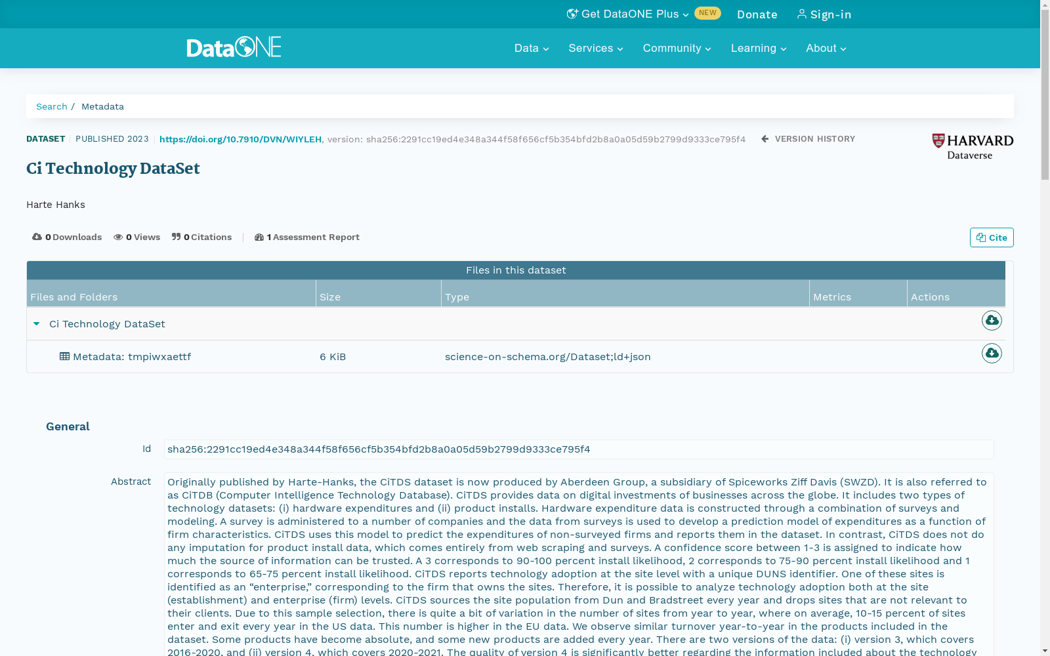Click the Assessment Report gauge icon
1050x656 pixels.
[x=259, y=237]
